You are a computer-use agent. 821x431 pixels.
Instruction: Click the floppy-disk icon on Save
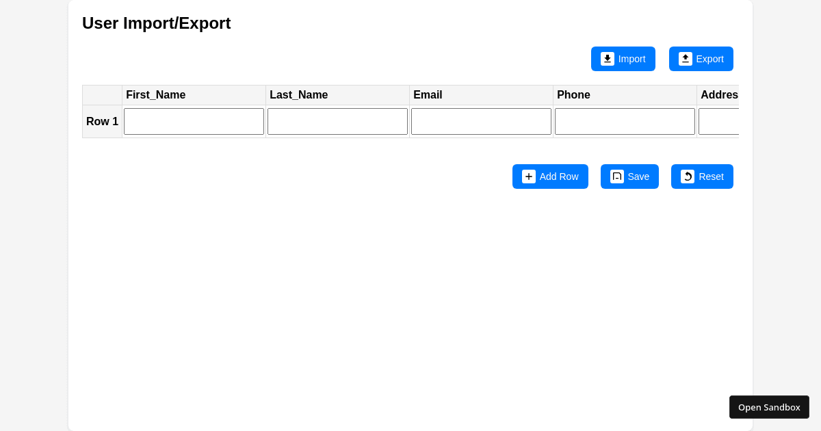pyautogui.click(x=617, y=177)
